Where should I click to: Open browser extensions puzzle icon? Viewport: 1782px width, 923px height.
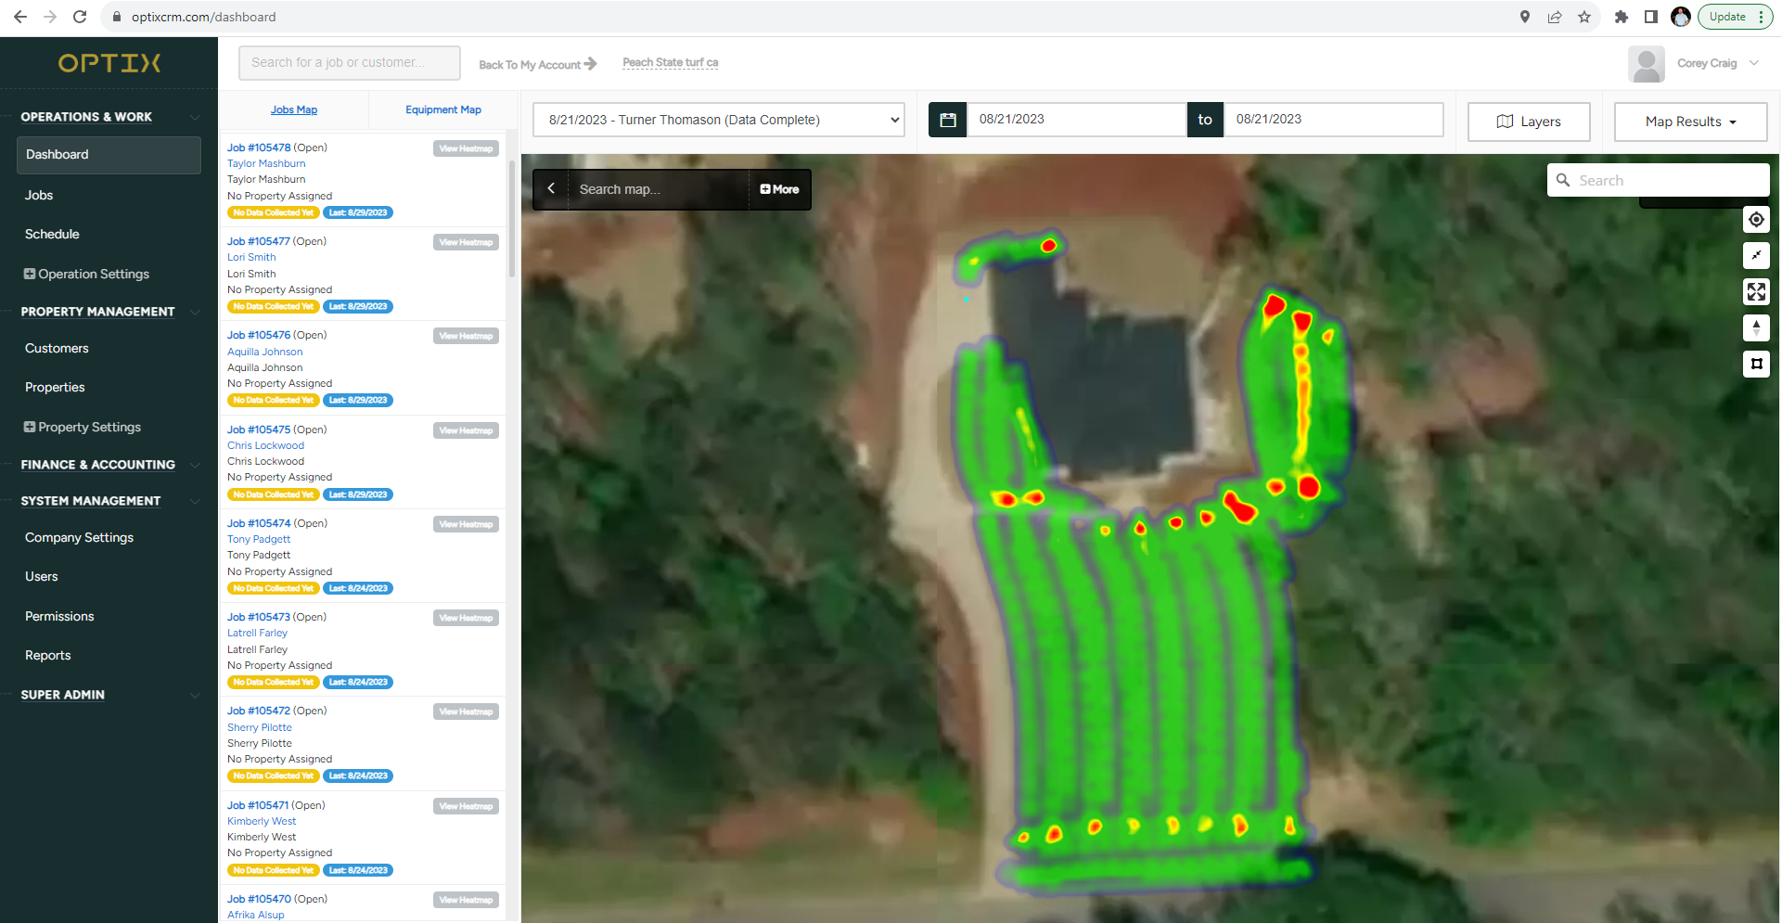pos(1622,17)
